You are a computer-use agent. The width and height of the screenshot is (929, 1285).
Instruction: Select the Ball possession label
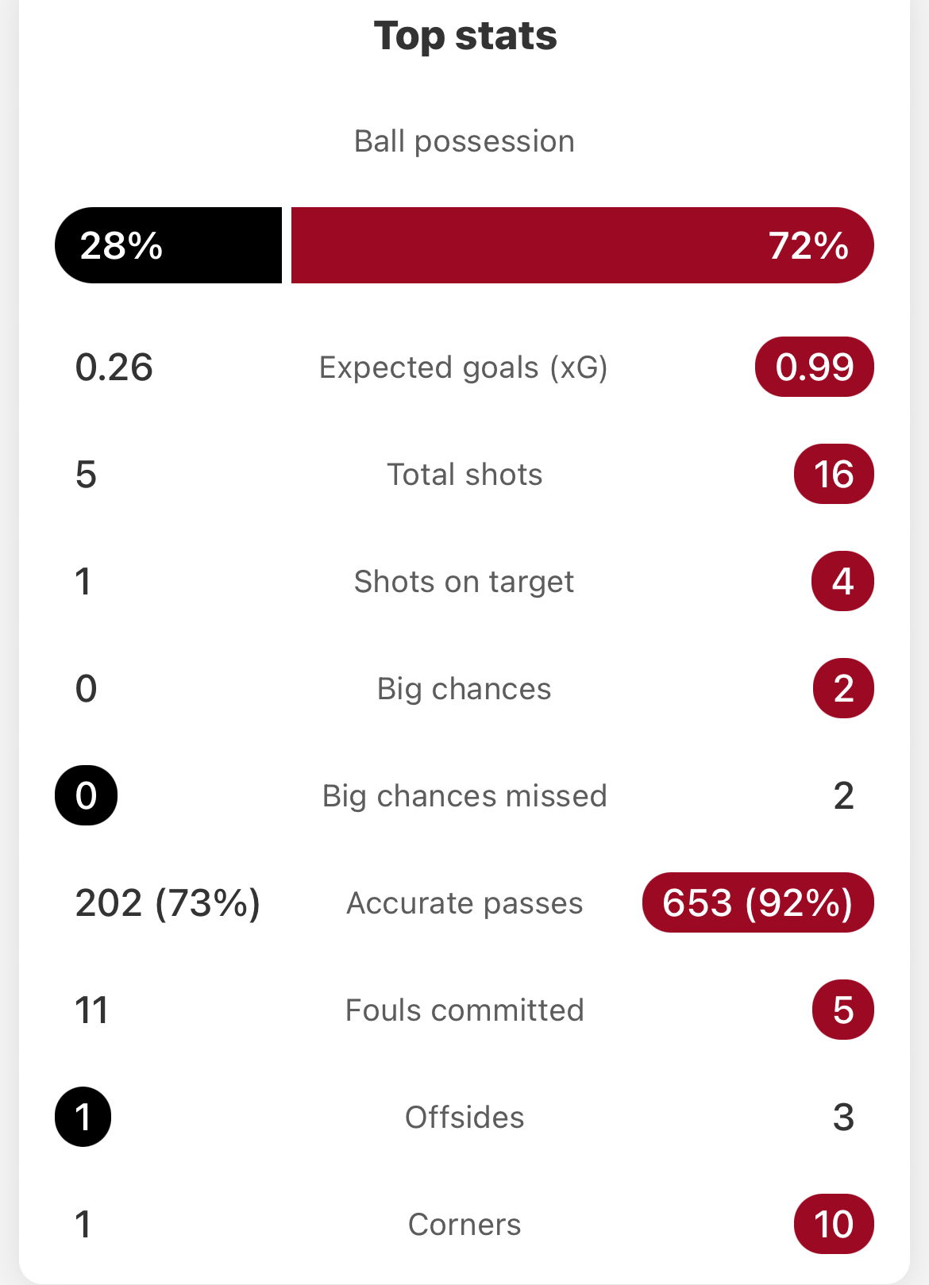(464, 141)
